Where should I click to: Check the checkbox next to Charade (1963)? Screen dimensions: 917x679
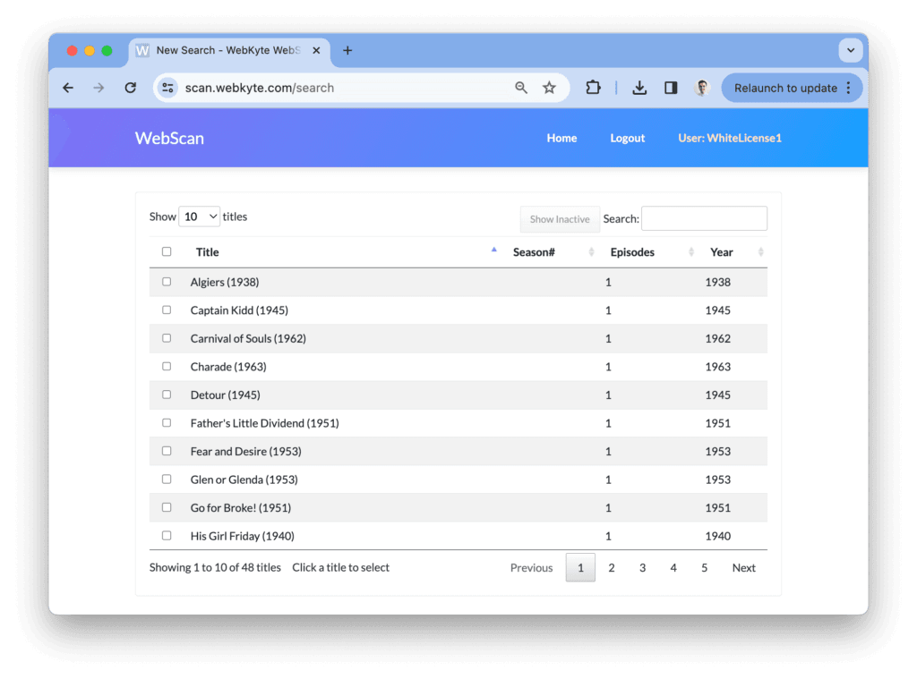(x=167, y=366)
